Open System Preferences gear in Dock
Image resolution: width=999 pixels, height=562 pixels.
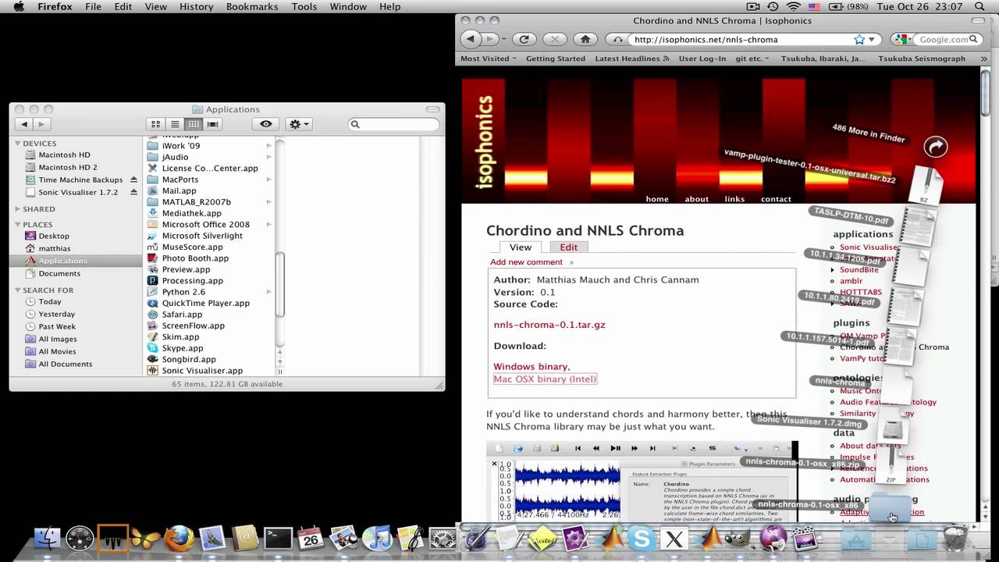[443, 539]
